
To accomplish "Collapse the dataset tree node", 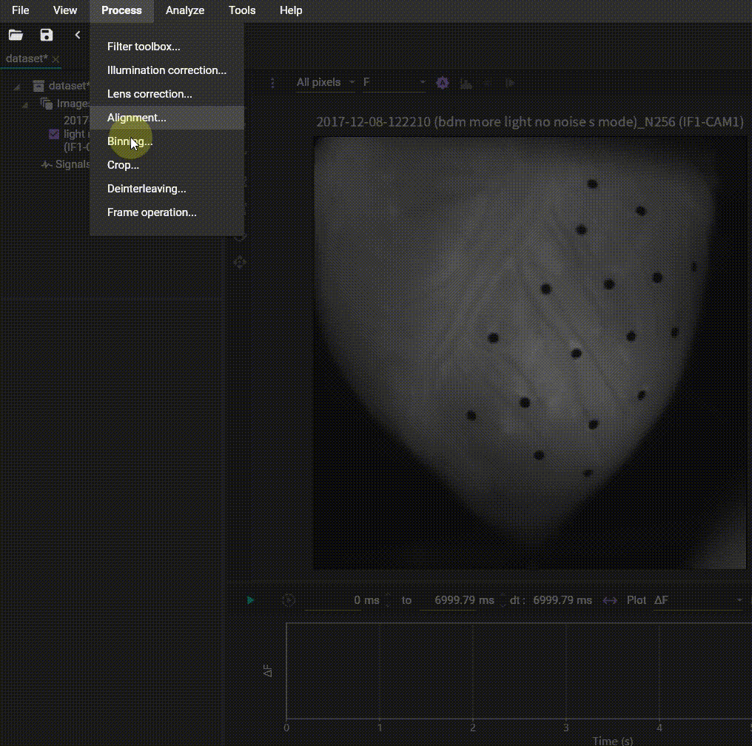I will [17, 87].
